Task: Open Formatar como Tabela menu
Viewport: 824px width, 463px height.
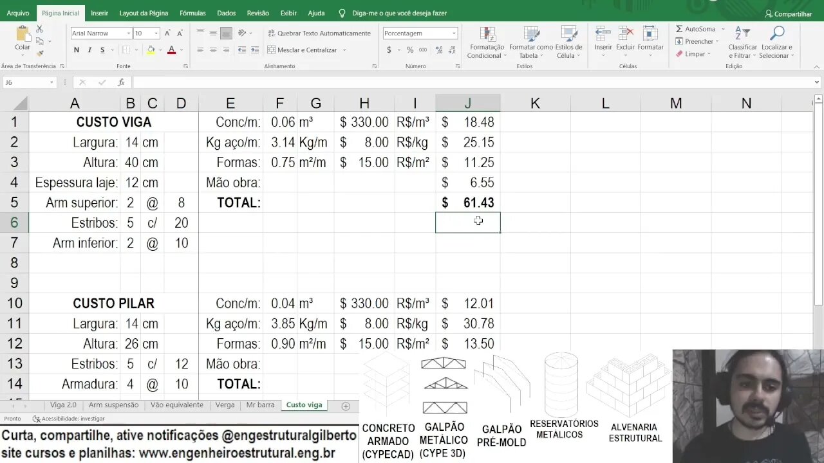Action: tap(531, 42)
